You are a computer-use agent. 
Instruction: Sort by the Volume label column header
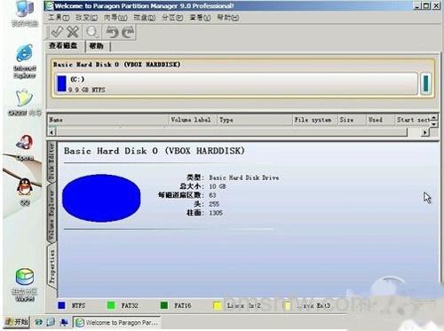tap(194, 120)
